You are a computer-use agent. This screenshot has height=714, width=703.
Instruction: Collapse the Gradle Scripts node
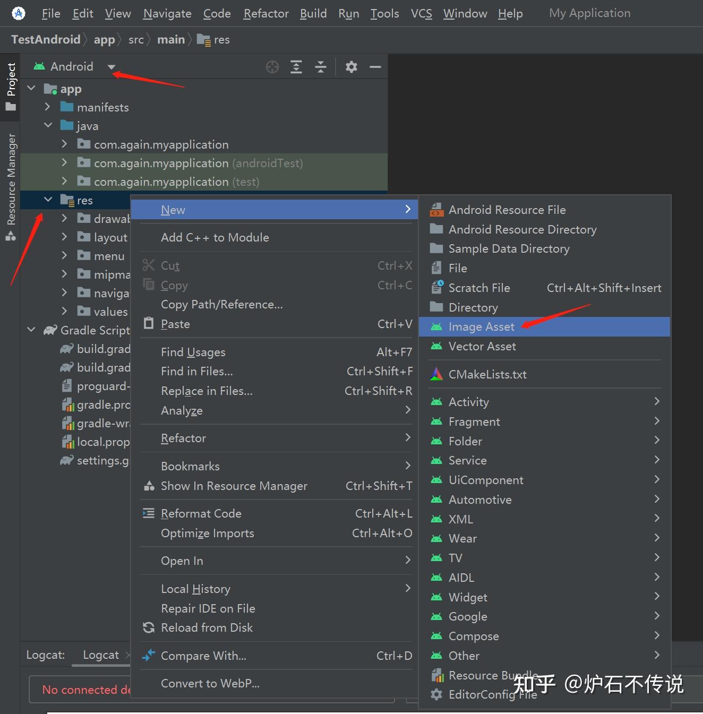tap(31, 330)
